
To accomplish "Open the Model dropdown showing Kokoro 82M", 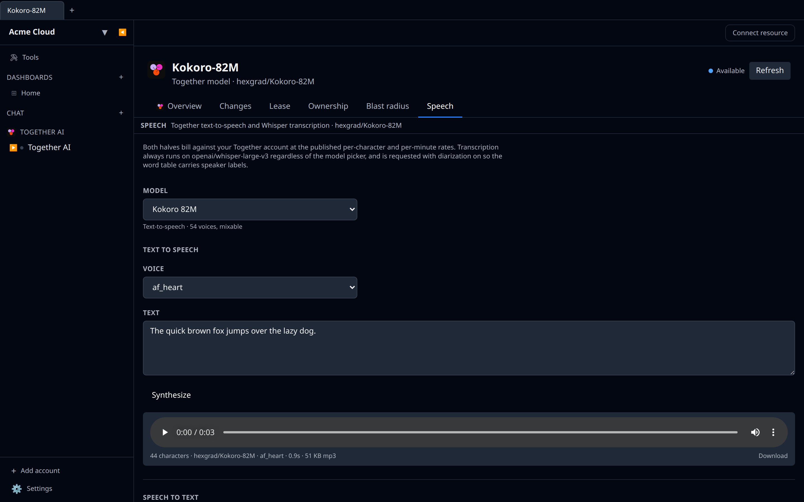I will click(250, 209).
